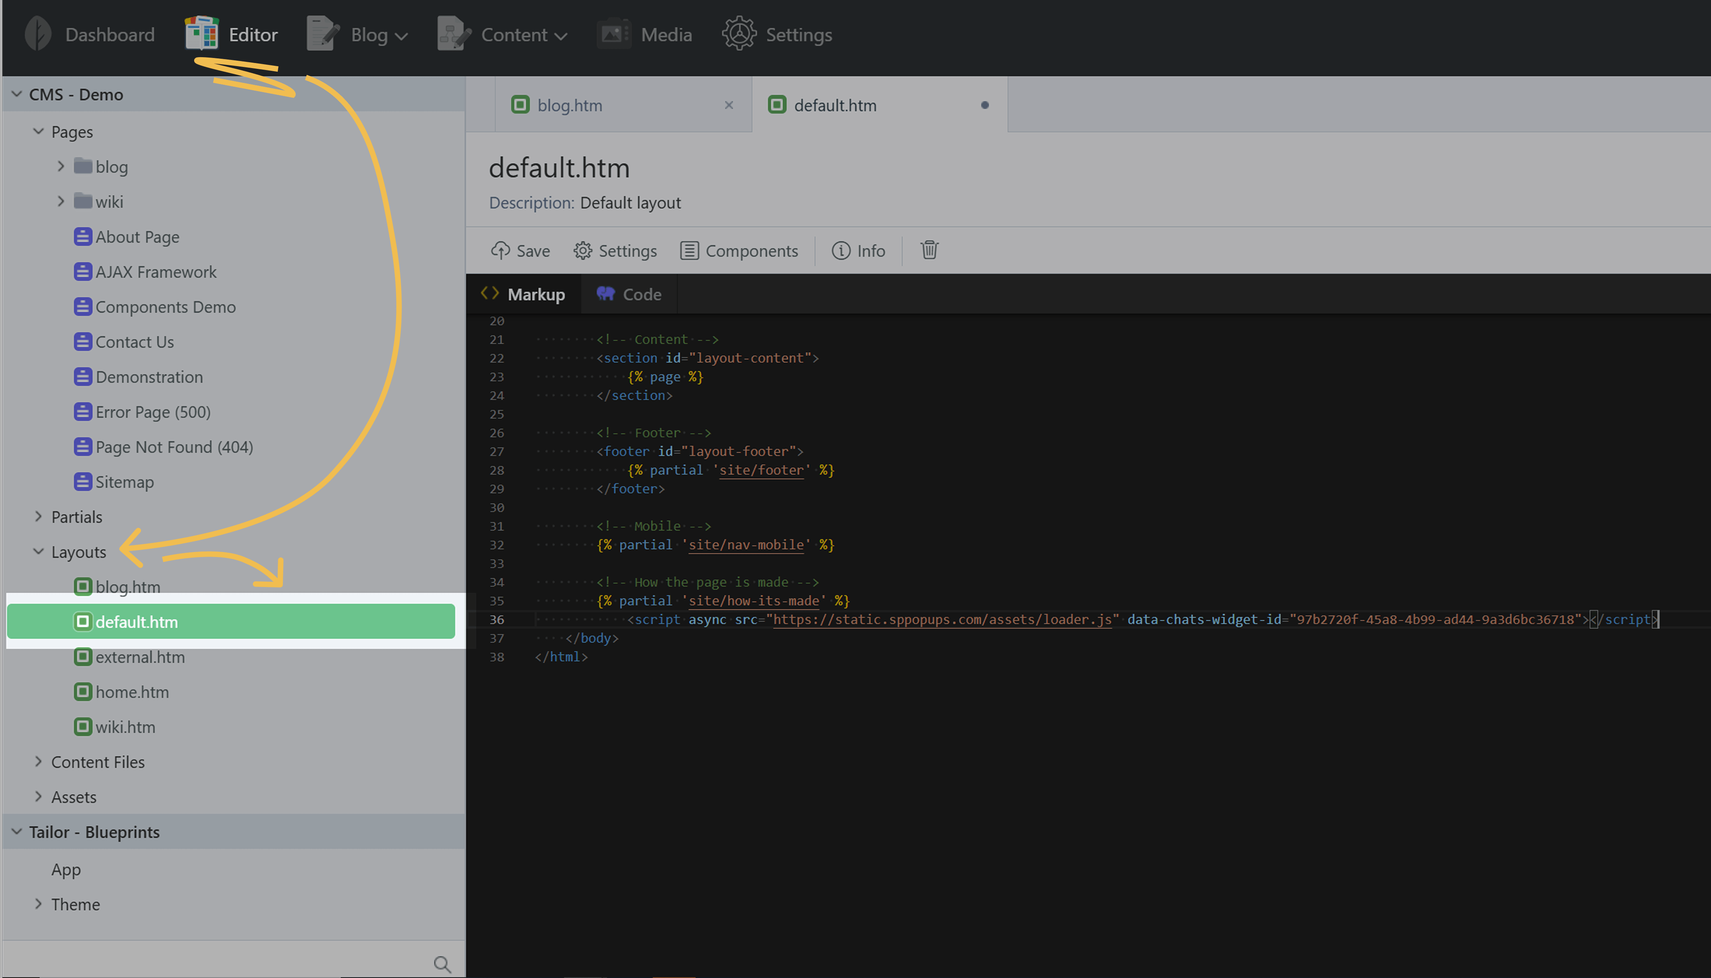Click the trash delete icon in toolbar

point(929,250)
